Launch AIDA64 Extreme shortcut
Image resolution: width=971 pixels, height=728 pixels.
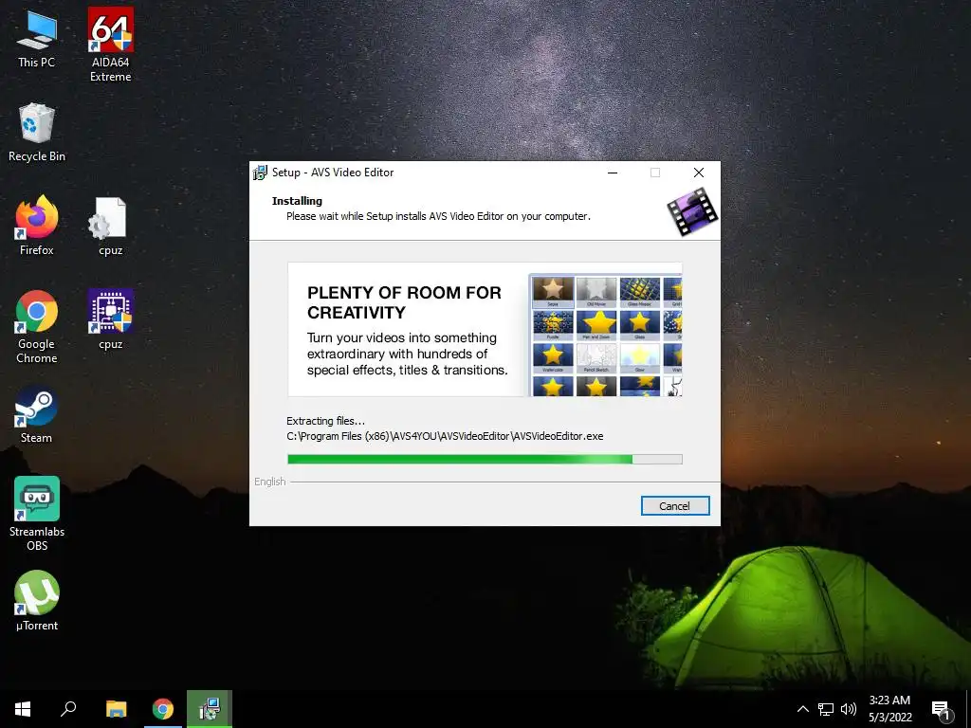(x=110, y=45)
